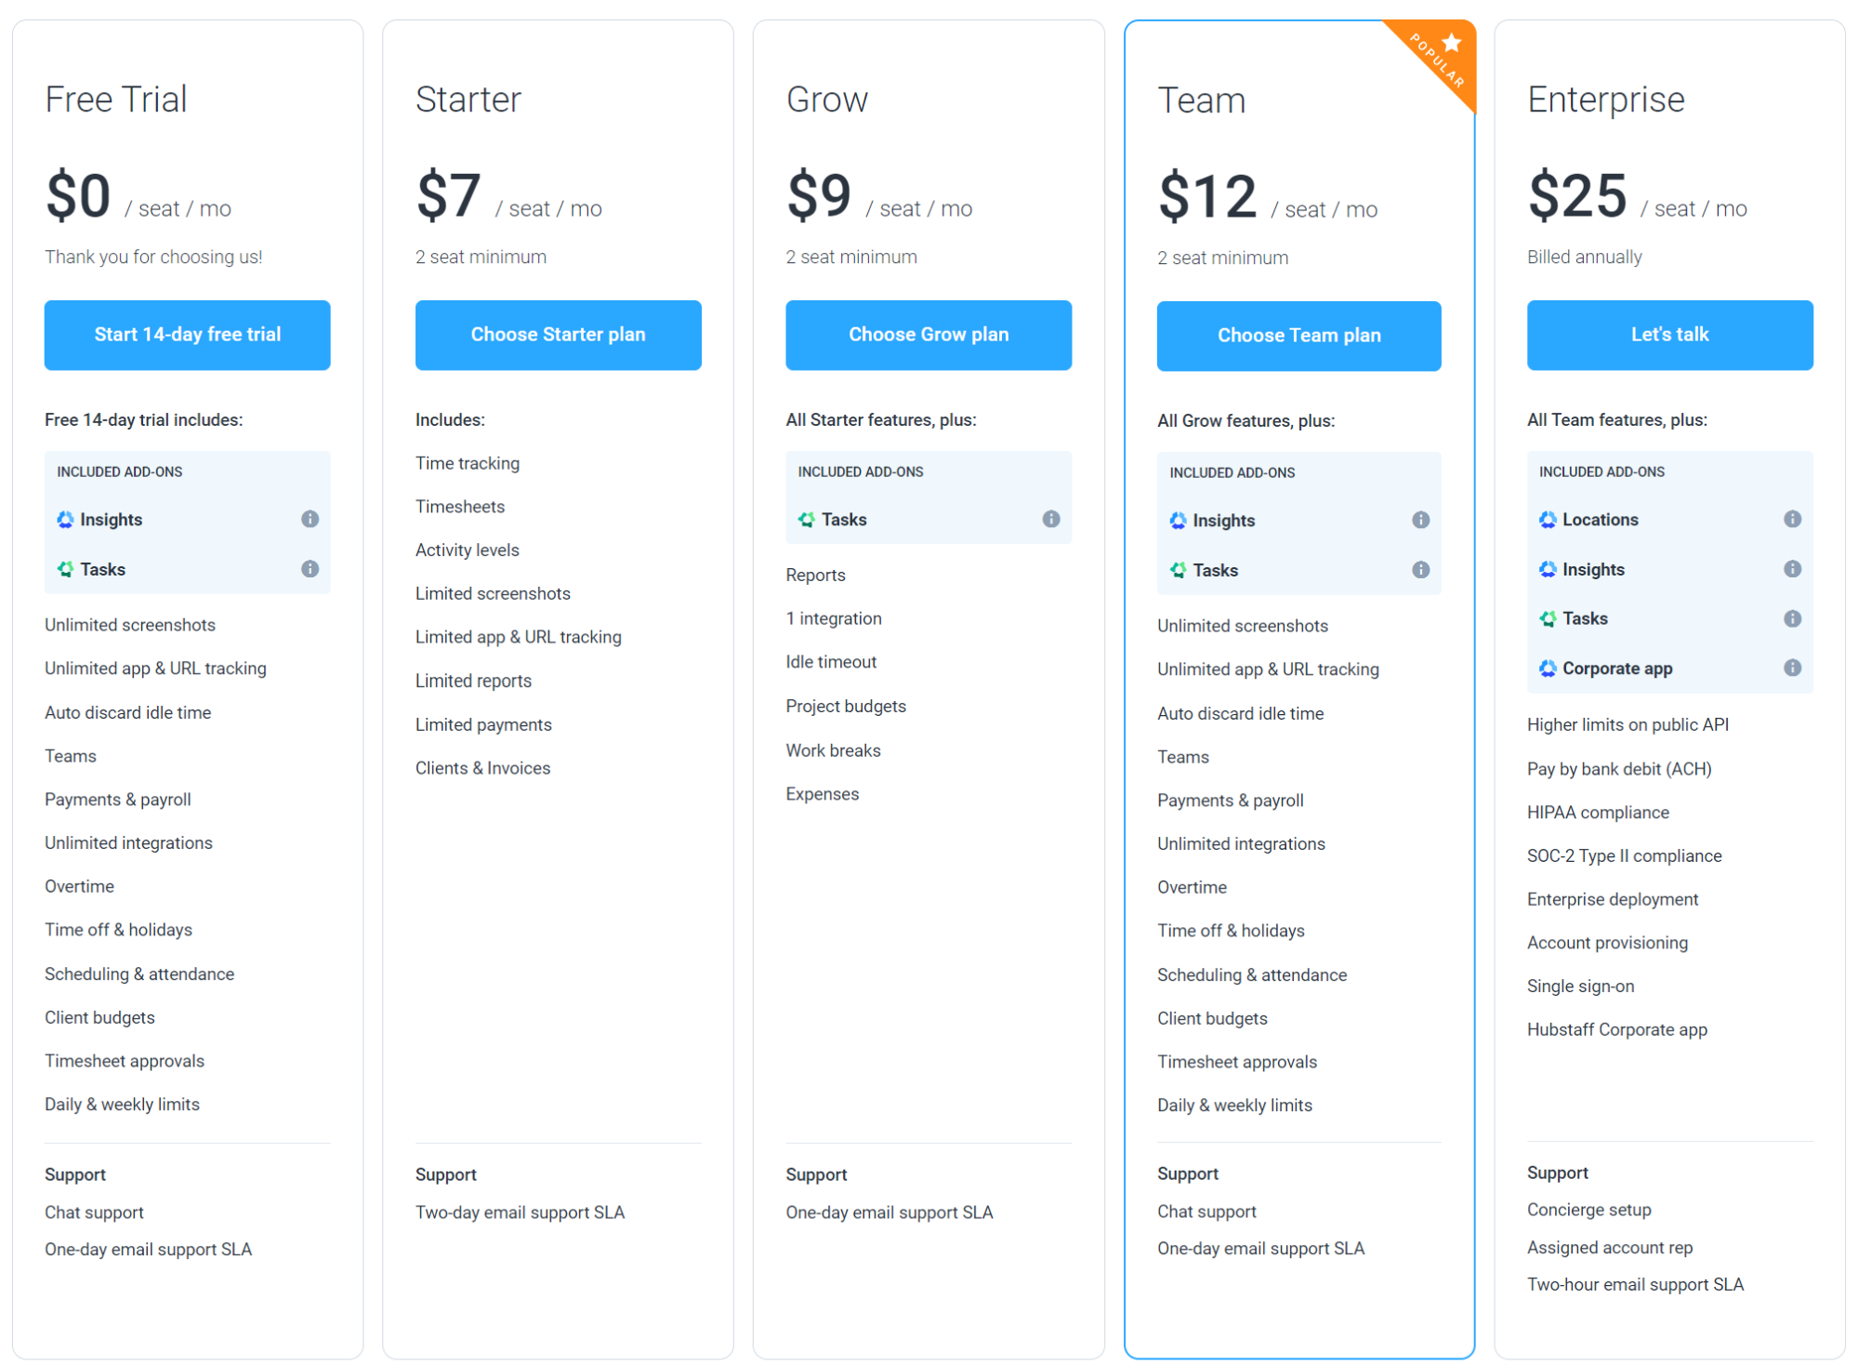Choose the Starter plan
Screen dimensions: 1858x1364
point(558,335)
